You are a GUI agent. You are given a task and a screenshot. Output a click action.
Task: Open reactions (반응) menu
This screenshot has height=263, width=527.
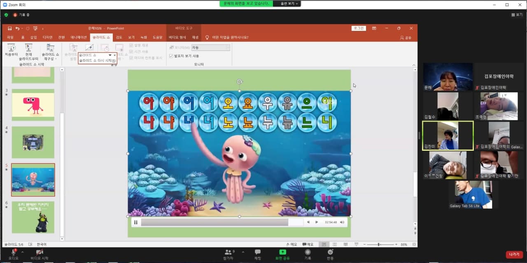pyautogui.click(x=330, y=254)
